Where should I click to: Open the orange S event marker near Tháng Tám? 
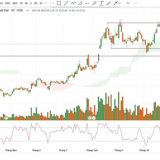[94, 118]
